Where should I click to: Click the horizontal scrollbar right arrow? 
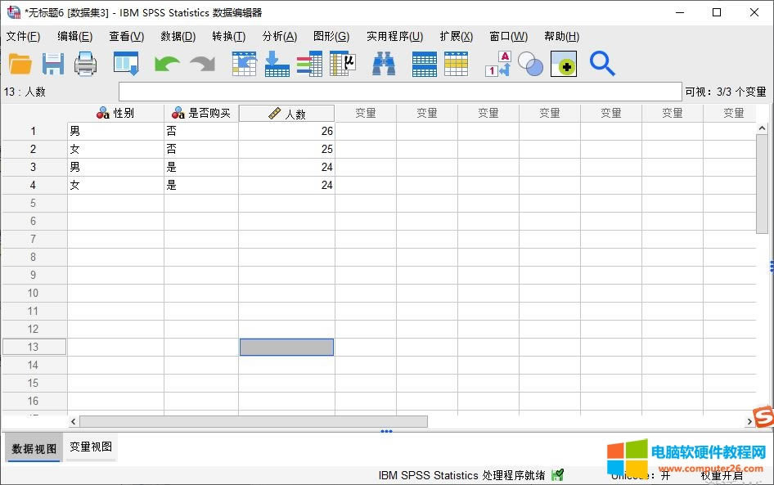(x=749, y=421)
